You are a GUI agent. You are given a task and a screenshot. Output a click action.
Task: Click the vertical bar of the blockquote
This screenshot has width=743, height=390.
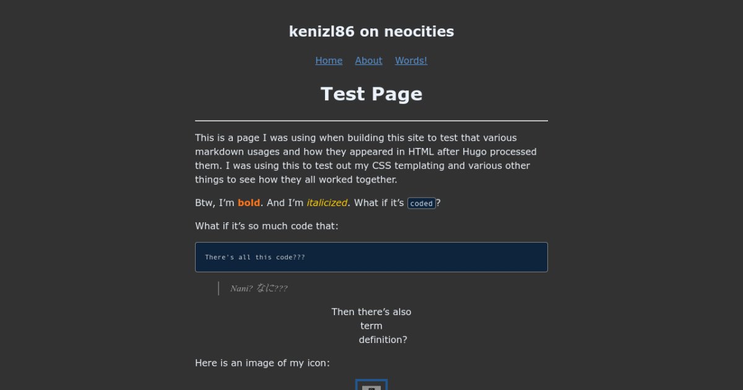pyautogui.click(x=219, y=288)
